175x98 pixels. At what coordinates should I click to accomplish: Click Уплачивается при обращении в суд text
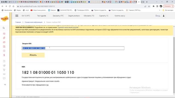coord(35,85)
